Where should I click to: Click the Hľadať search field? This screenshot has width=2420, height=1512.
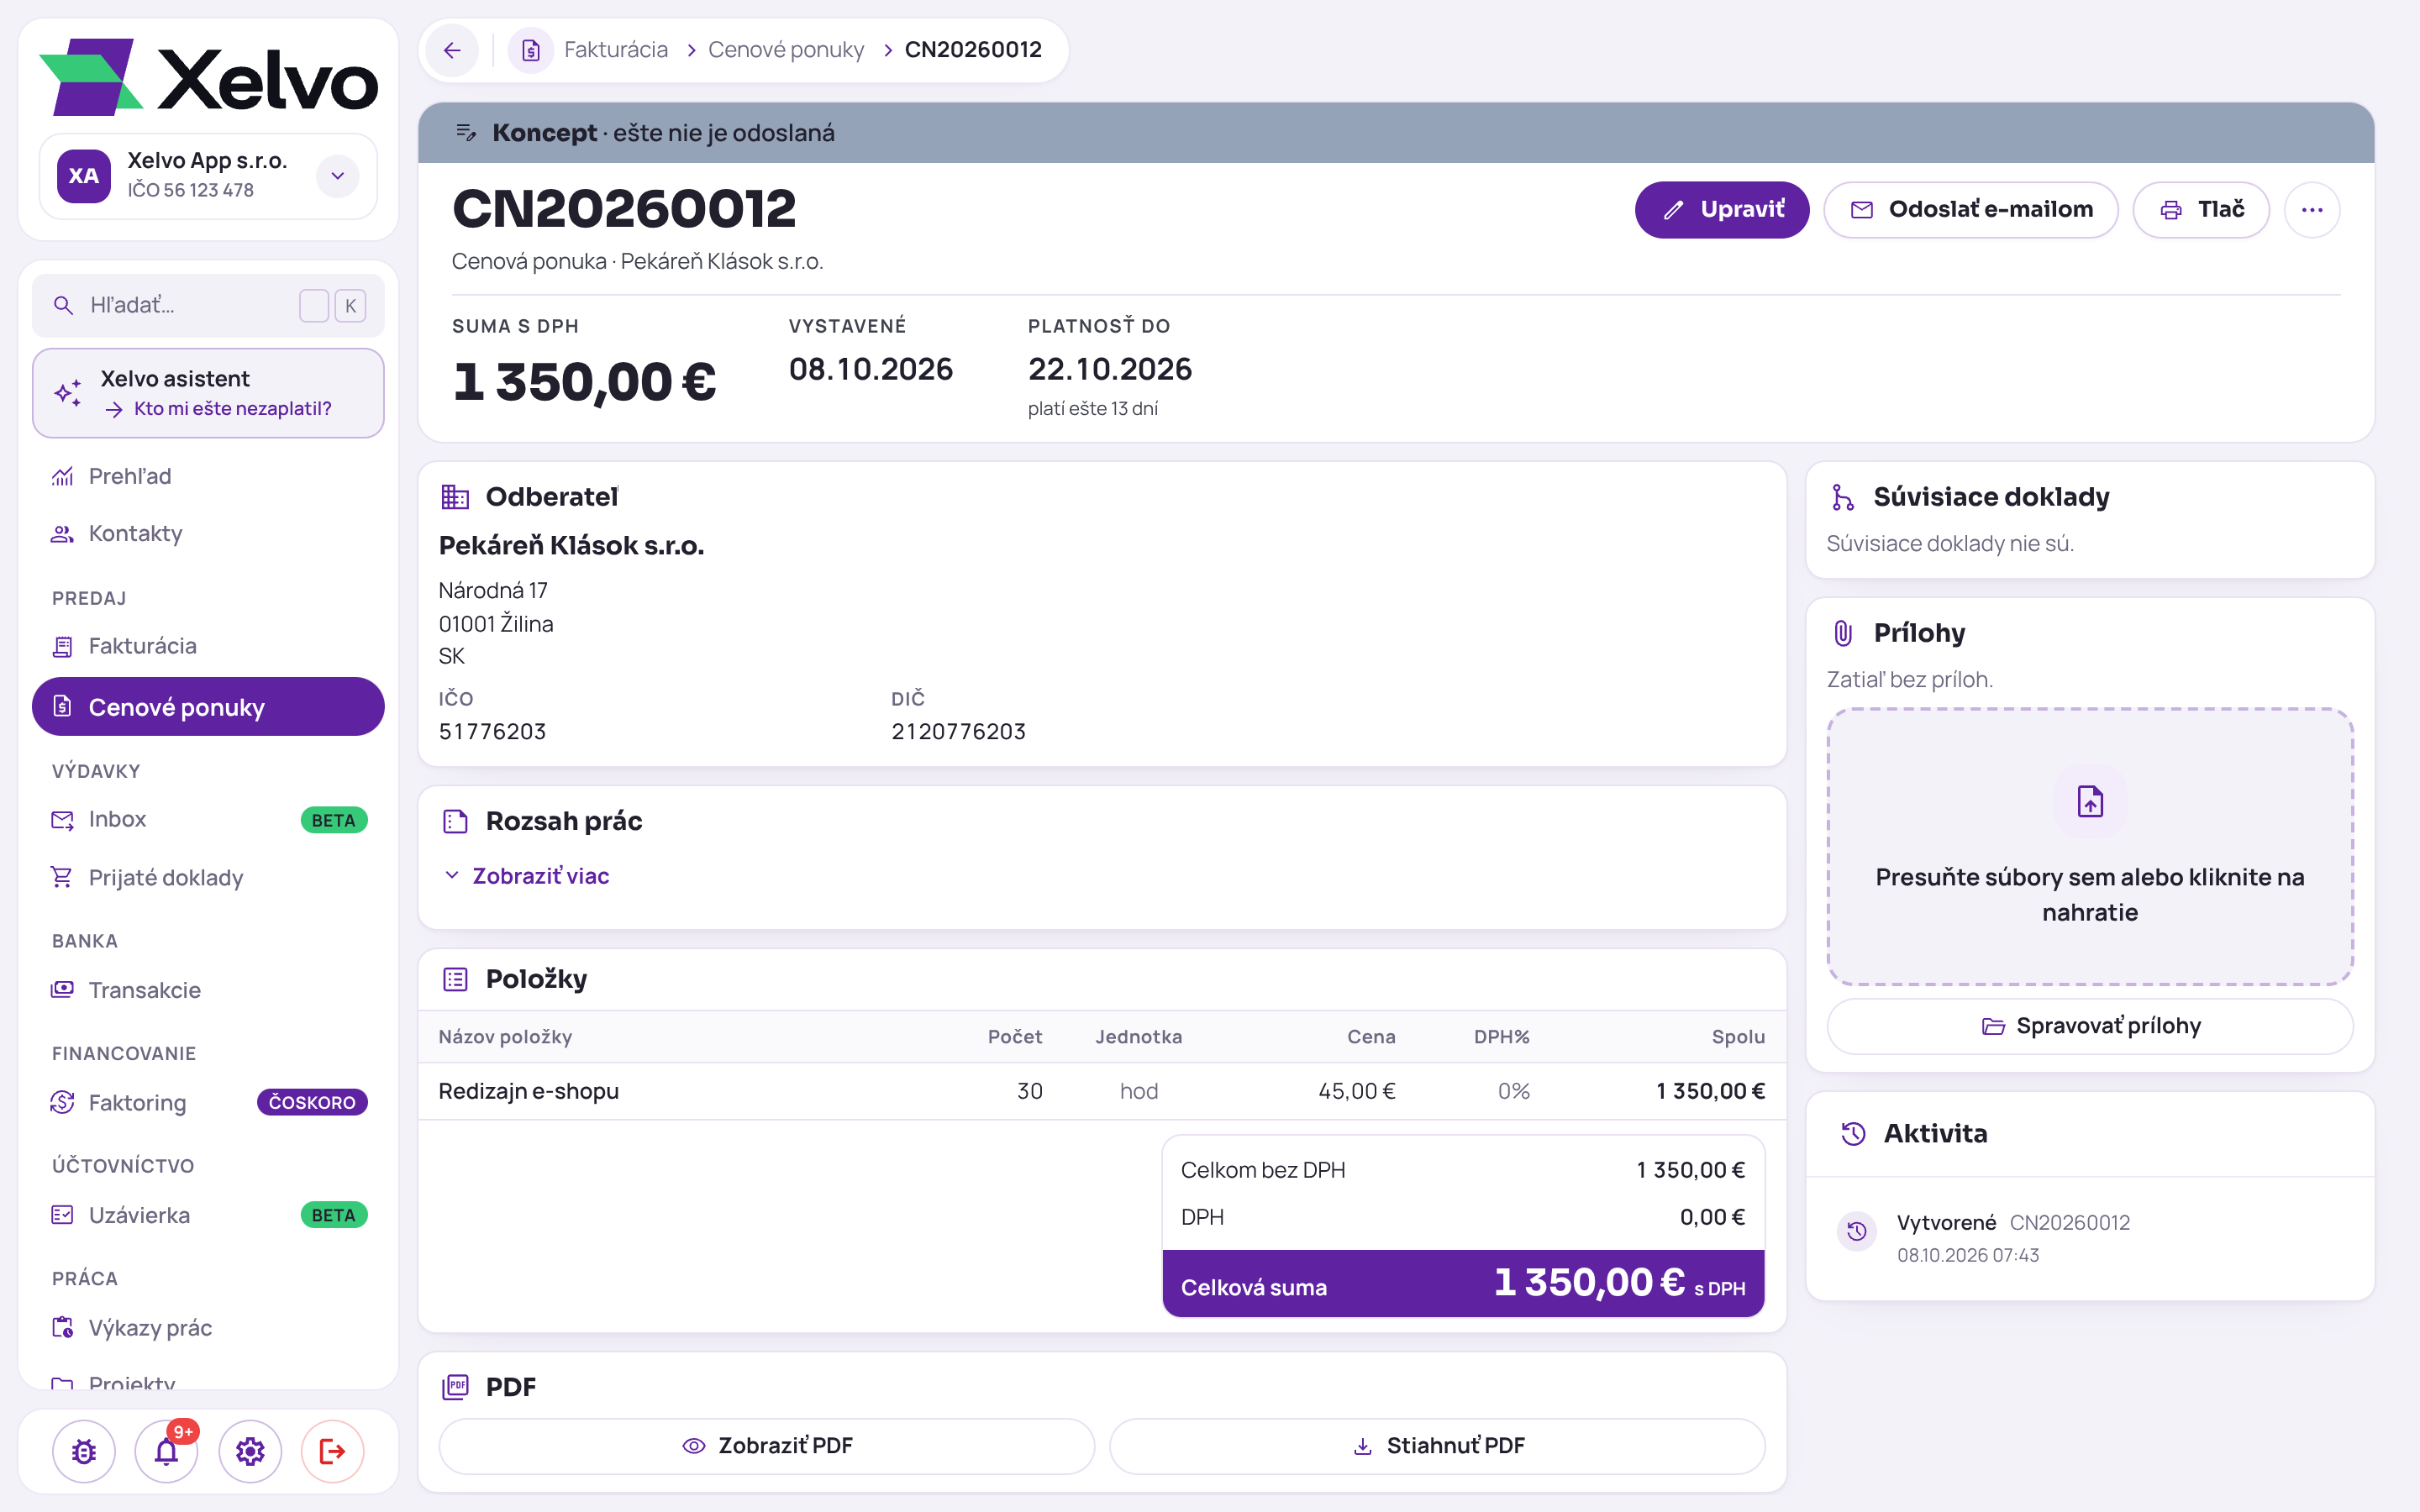tap(208, 305)
